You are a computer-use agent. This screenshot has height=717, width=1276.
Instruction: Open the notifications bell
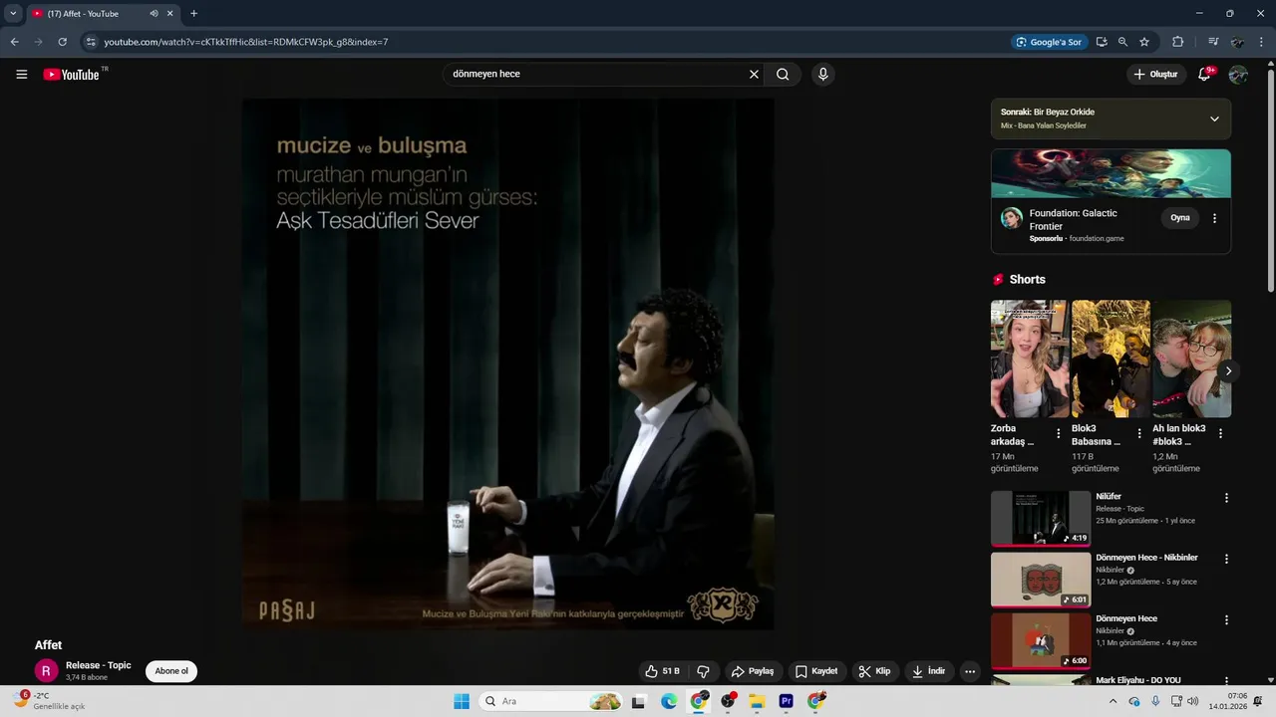1204,75
